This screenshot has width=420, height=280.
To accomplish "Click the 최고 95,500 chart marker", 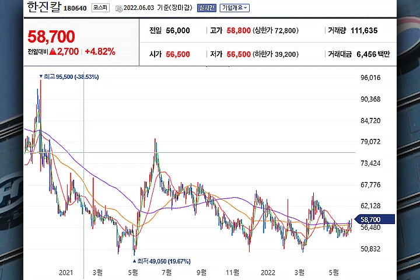I will tap(69, 77).
